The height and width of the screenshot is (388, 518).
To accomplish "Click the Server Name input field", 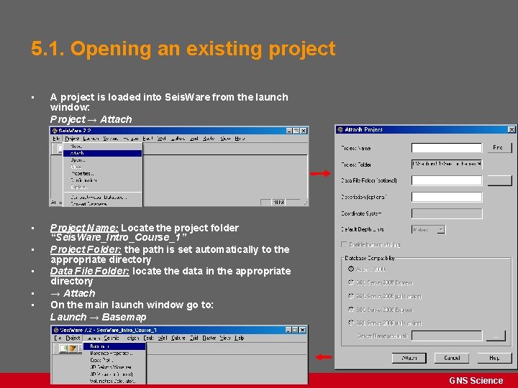I will pyautogui.click(x=447, y=336).
